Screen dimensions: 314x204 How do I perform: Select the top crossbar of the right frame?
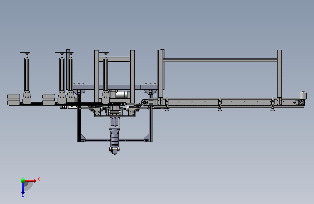coord(220,60)
